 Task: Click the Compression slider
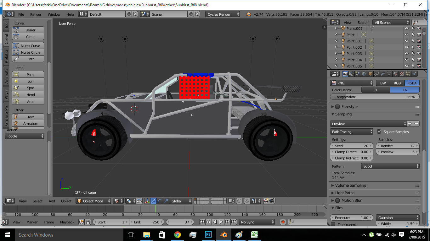pos(375,97)
